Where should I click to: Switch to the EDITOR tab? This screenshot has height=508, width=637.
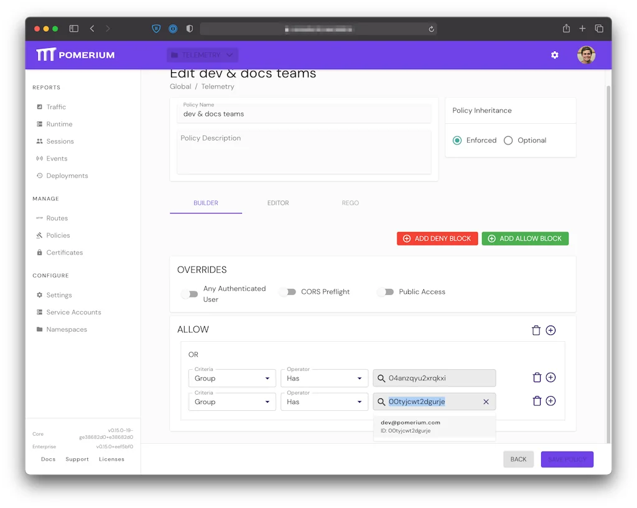pyautogui.click(x=278, y=203)
